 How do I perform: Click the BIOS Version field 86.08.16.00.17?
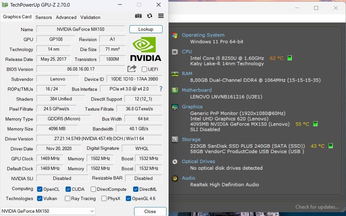[81, 69]
